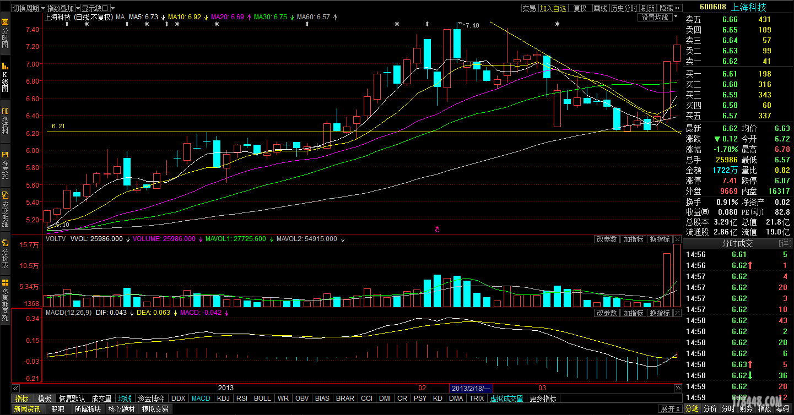794x415 pixels.
Task: Open the 显示缺口 dropdown
Action: coord(98,8)
